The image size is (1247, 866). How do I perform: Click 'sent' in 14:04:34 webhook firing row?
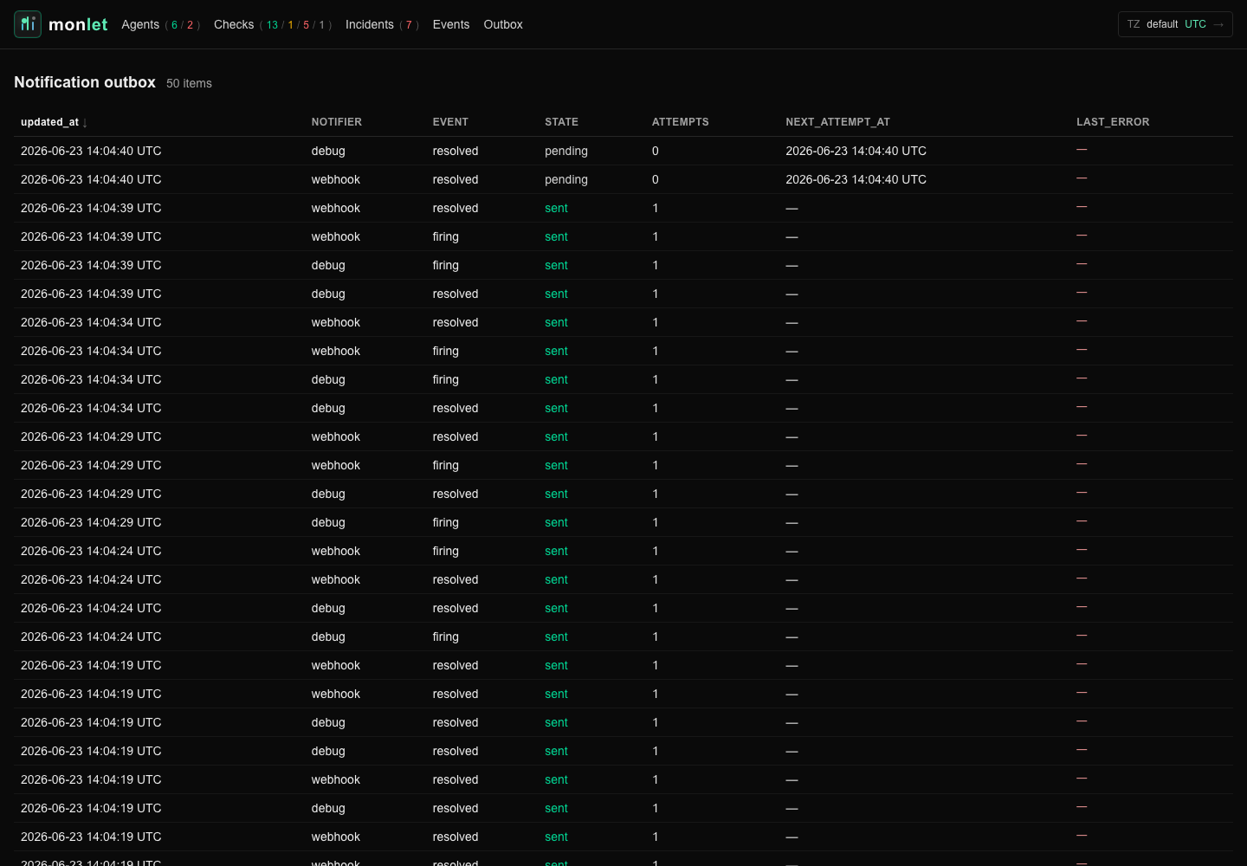coord(556,351)
